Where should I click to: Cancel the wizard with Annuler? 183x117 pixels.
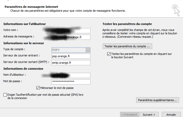coord(171,114)
